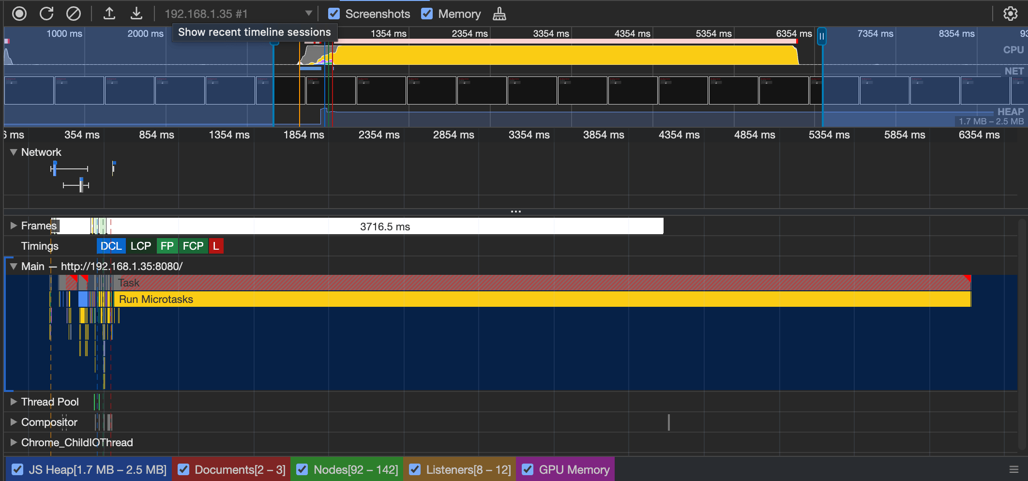Save profile with download icon
This screenshot has height=481, width=1028.
136,14
